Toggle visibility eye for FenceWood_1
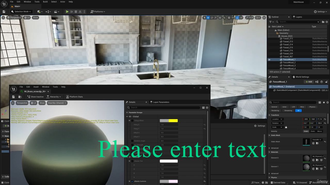Image resolution: width=330 pixels, height=185 pixels. point(269,60)
